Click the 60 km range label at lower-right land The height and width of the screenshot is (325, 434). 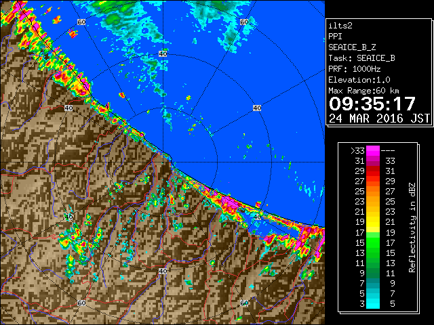tap(244, 303)
